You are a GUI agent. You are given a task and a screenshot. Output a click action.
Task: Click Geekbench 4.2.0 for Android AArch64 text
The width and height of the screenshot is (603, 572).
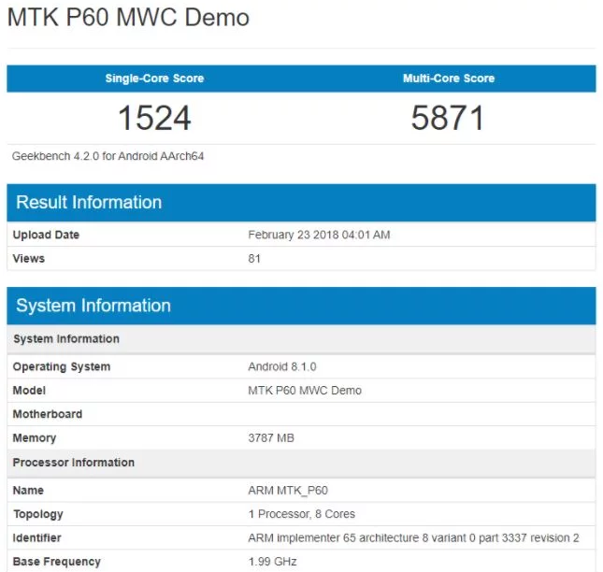coord(108,156)
